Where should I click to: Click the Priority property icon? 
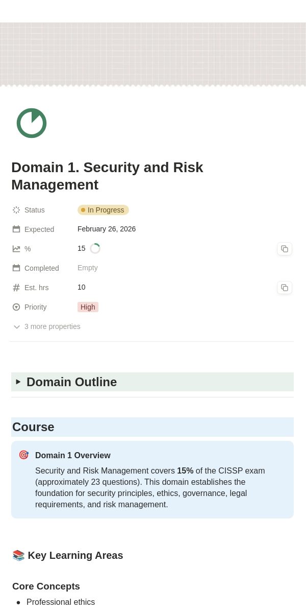[x=16, y=307]
